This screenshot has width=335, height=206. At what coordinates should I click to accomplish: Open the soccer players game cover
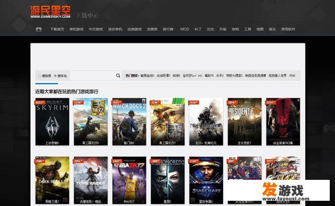244,169
